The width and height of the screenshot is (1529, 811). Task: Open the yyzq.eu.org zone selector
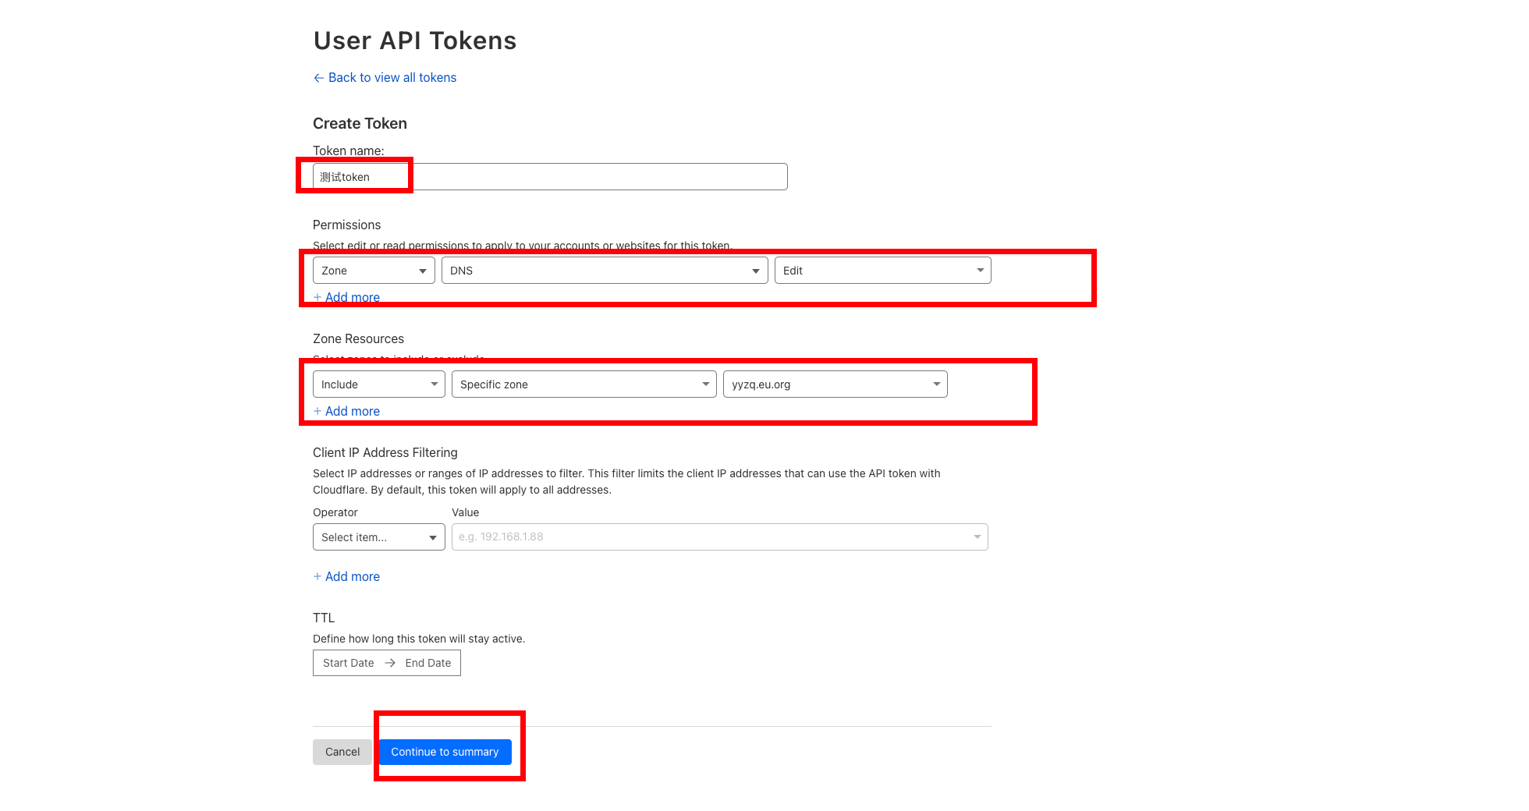point(835,384)
